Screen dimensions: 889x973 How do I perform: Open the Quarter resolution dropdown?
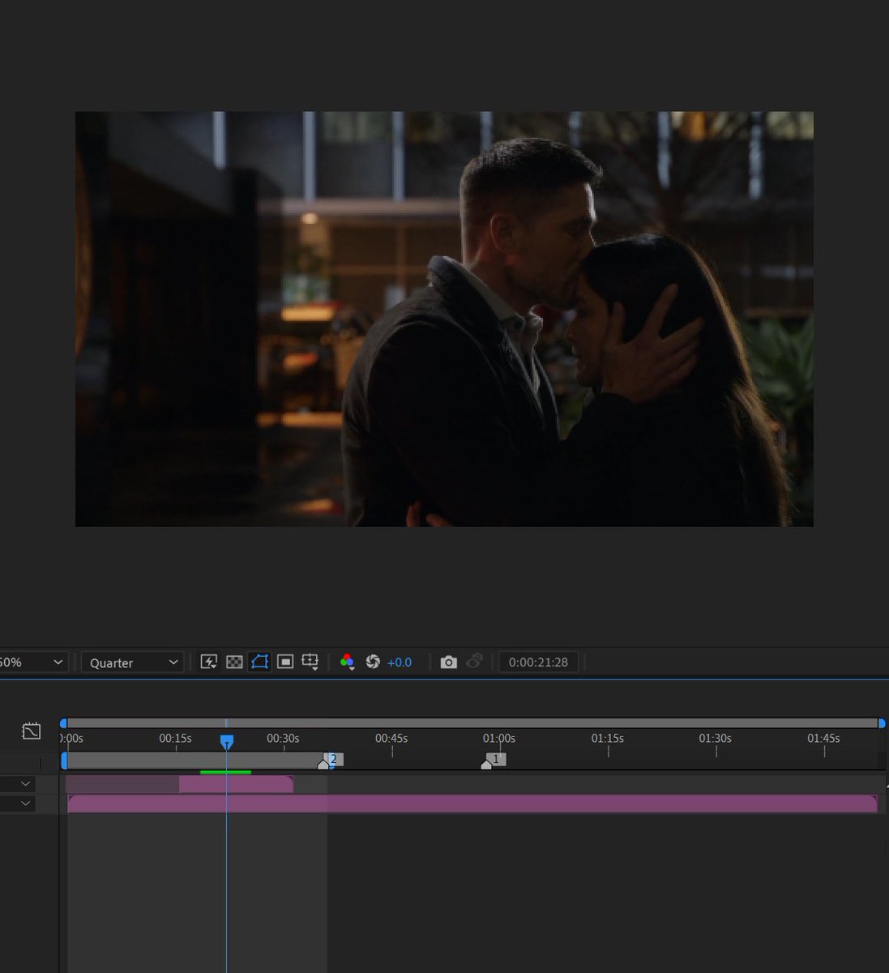coord(132,662)
